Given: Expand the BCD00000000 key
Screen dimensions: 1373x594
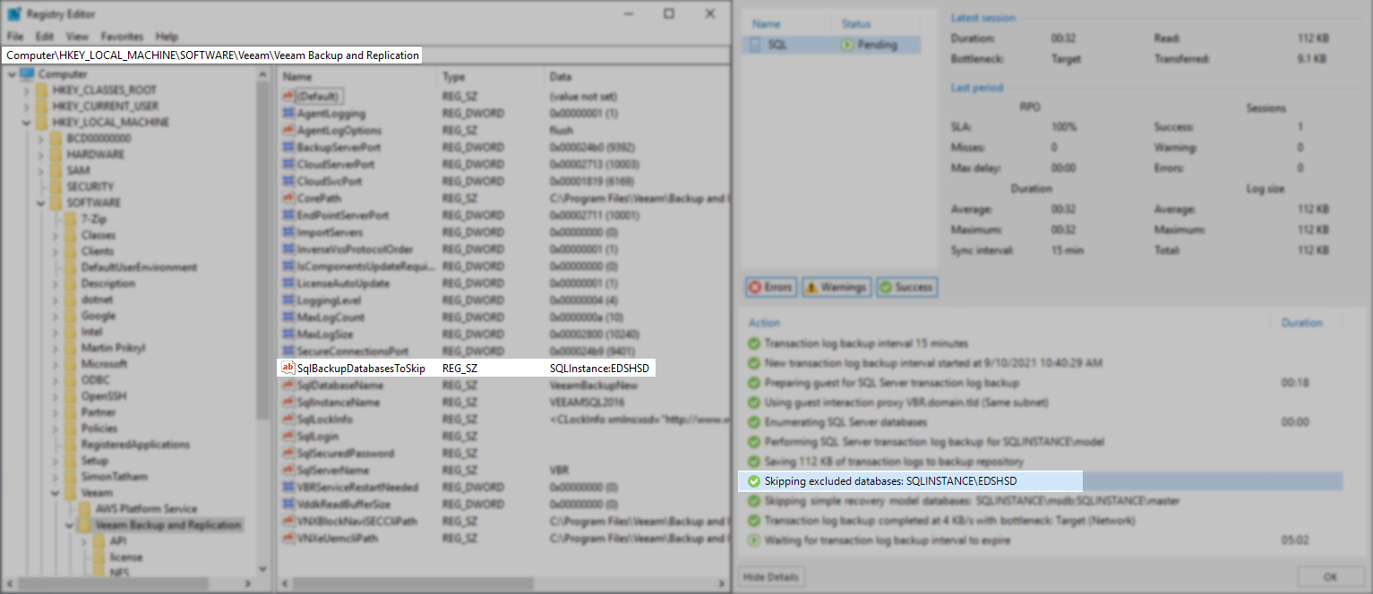Looking at the screenshot, I should pyautogui.click(x=41, y=139).
